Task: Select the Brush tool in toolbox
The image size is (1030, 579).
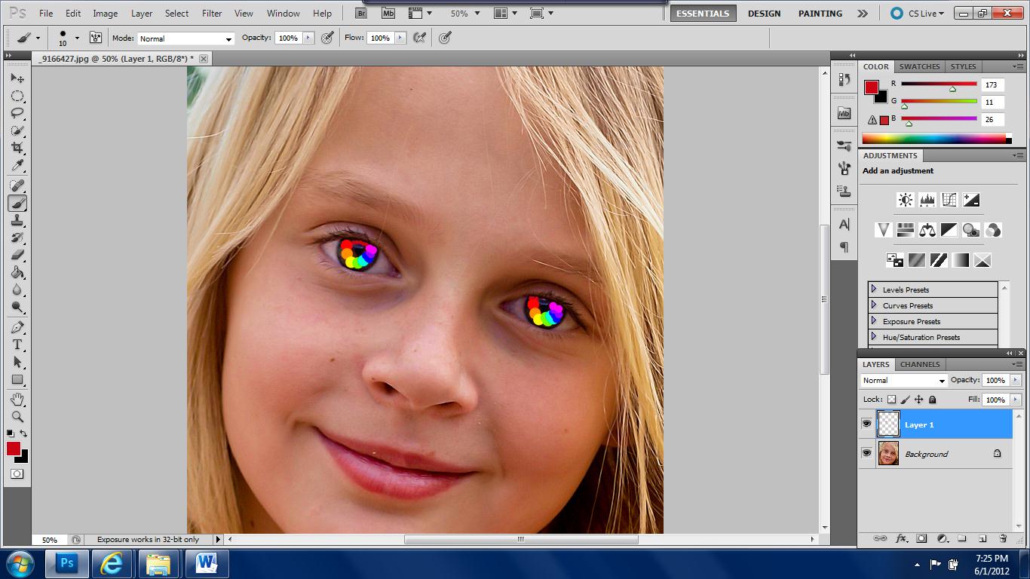Action: 17,203
